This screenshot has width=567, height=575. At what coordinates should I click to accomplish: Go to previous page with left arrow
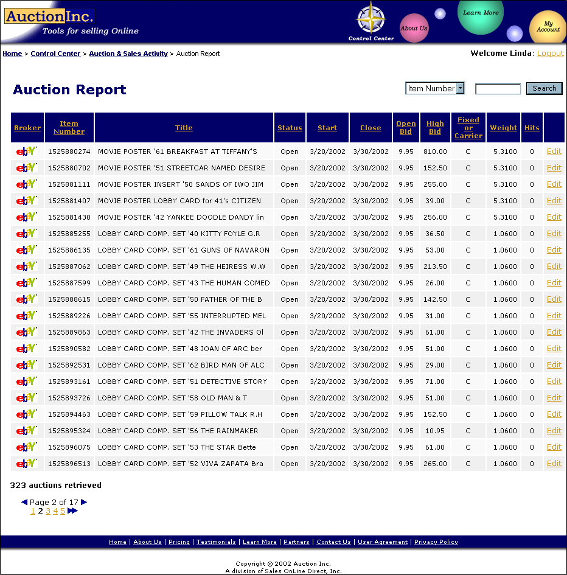[24, 502]
